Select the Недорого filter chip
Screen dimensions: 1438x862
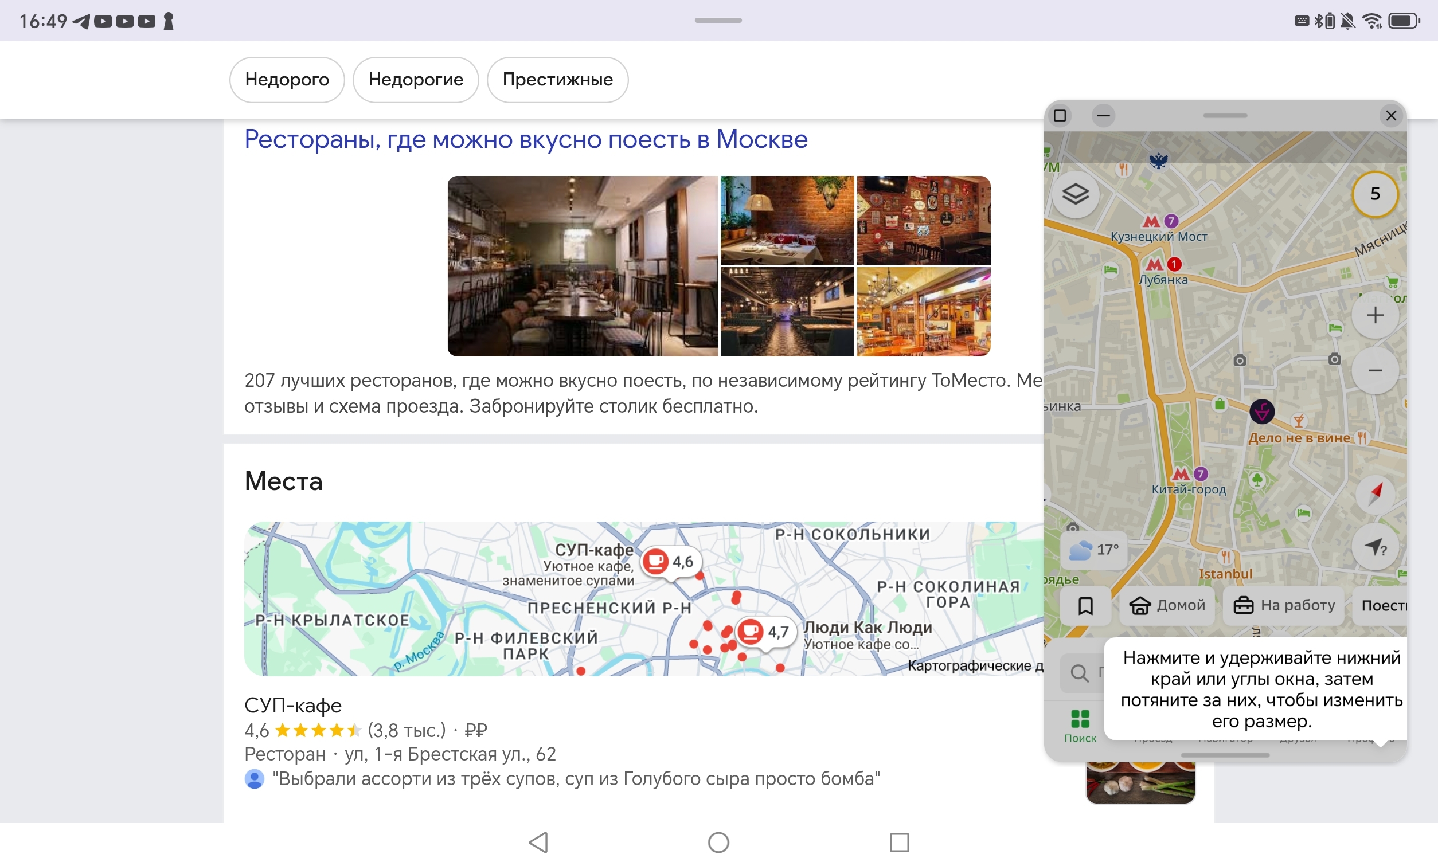pyautogui.click(x=287, y=80)
